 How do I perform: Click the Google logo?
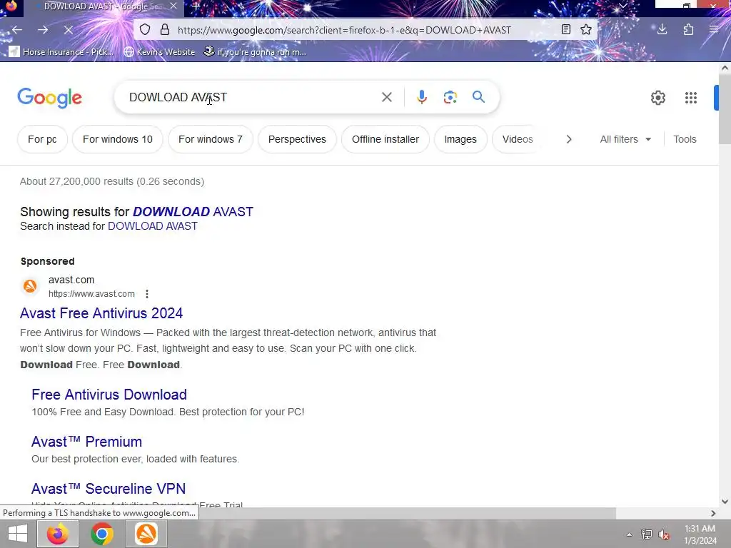(x=49, y=98)
